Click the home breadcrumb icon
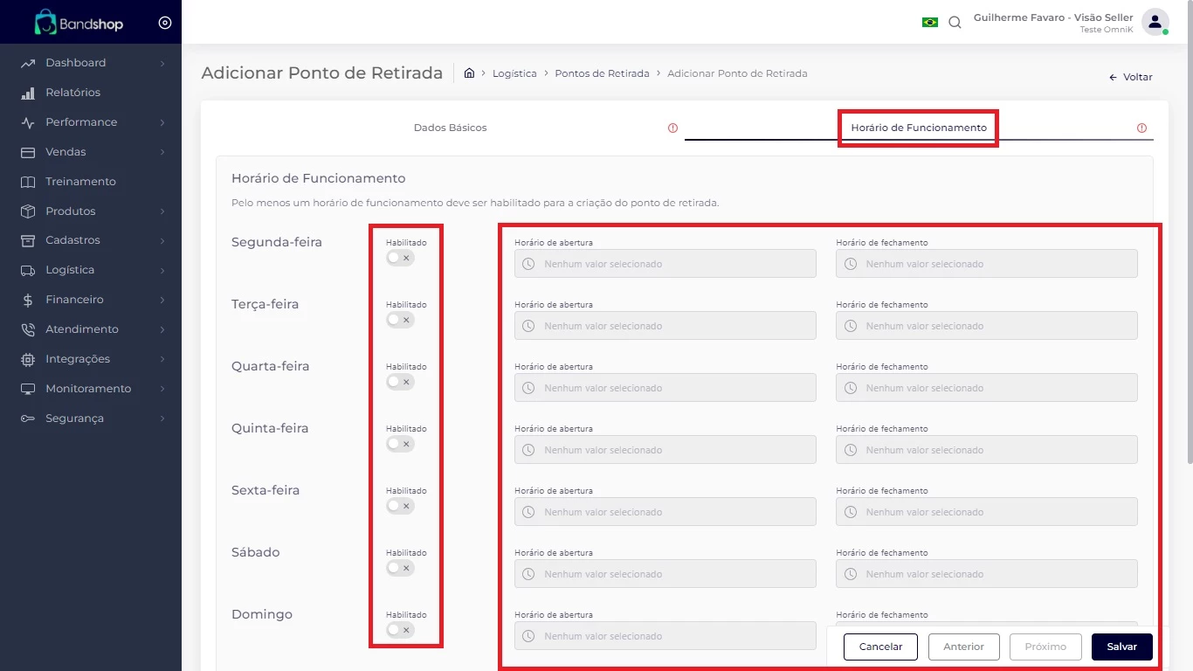This screenshot has width=1193, height=671. point(469,73)
